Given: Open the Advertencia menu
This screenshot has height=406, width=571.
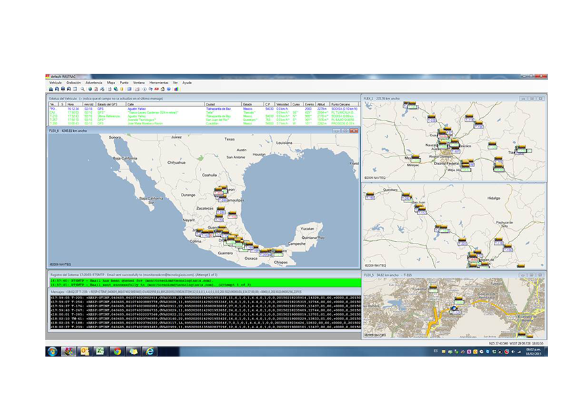Looking at the screenshot, I should click(94, 83).
